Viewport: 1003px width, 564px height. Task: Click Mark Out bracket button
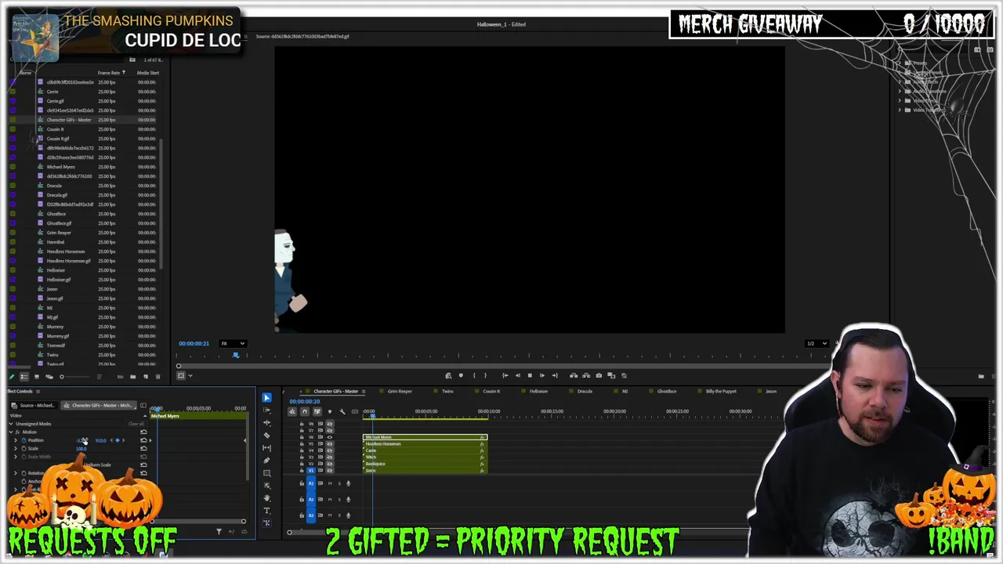tap(485, 375)
